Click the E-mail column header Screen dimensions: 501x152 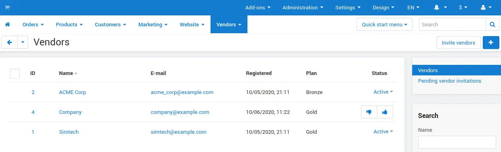point(158,73)
